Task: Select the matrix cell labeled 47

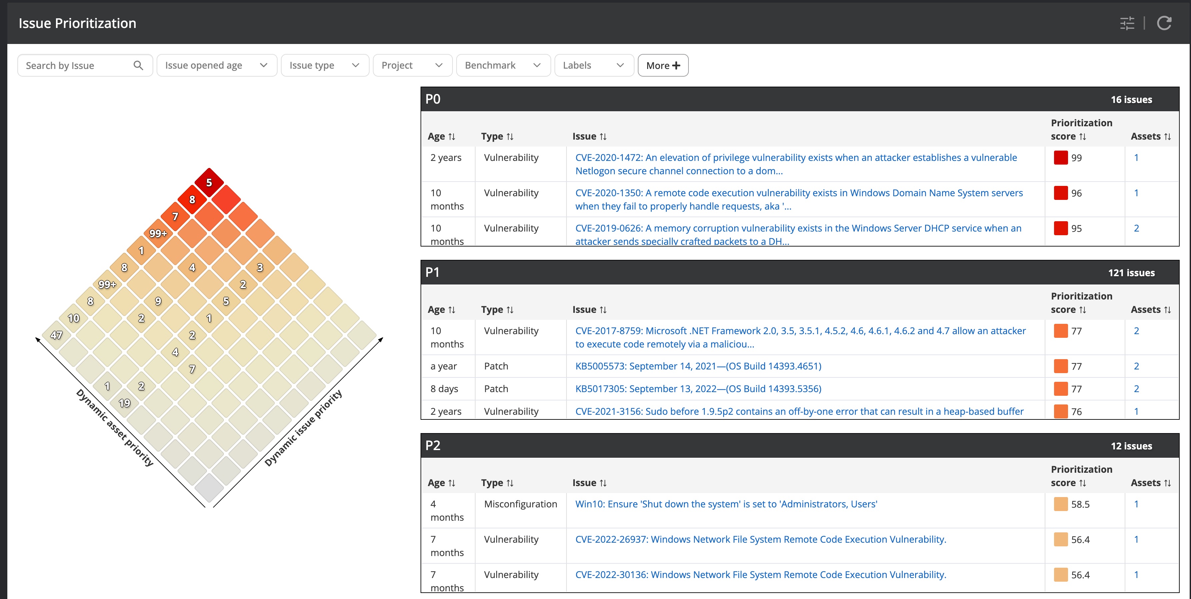Action: [x=56, y=335]
